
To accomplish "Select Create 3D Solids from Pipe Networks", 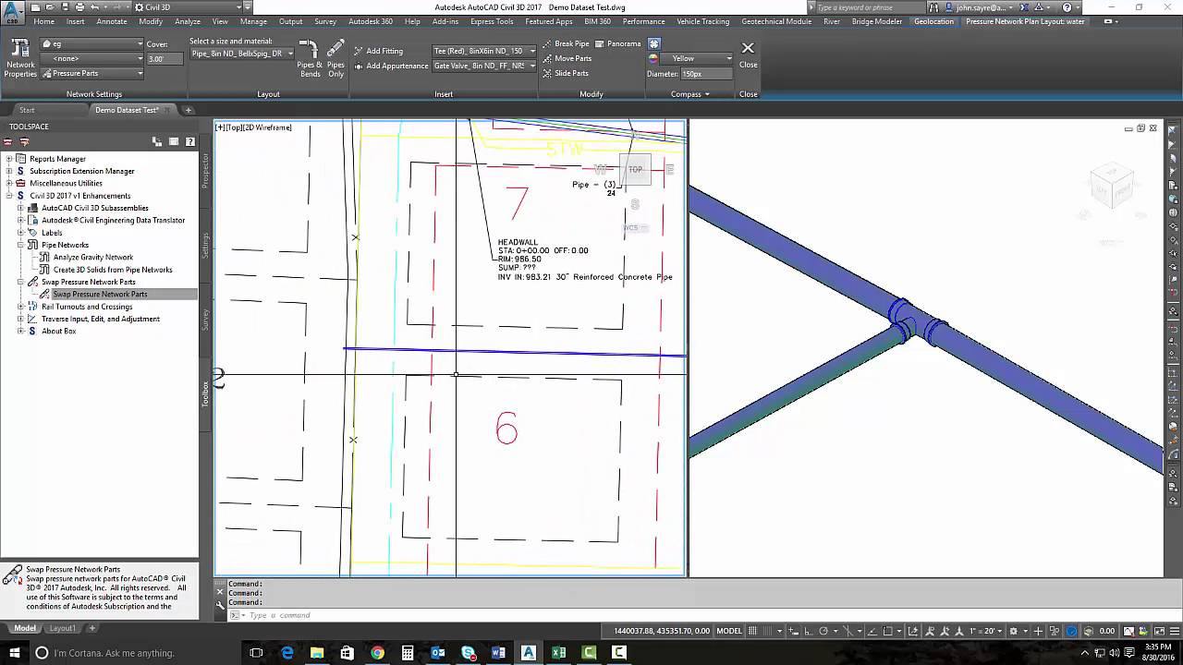I will (x=113, y=270).
